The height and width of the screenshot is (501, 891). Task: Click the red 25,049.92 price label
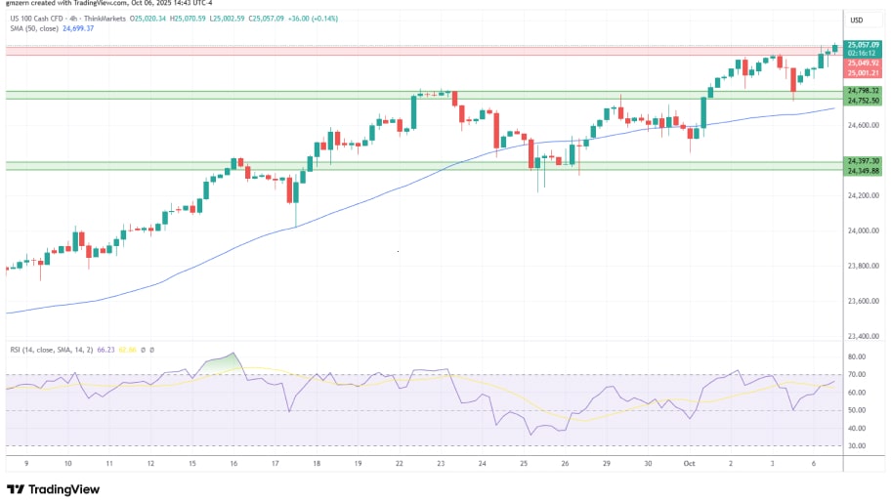click(x=864, y=63)
